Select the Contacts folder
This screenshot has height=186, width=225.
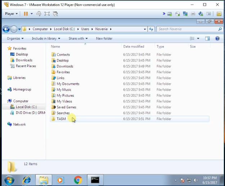pyautogui.click(x=63, y=55)
